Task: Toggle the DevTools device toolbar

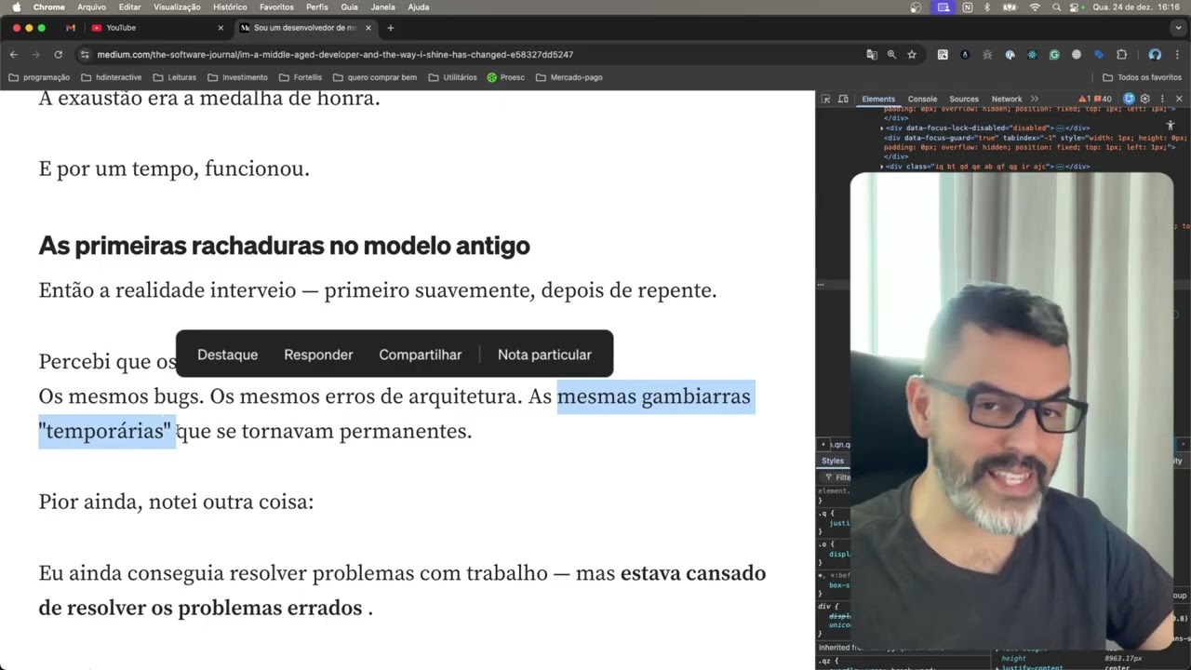Action: pyautogui.click(x=843, y=99)
